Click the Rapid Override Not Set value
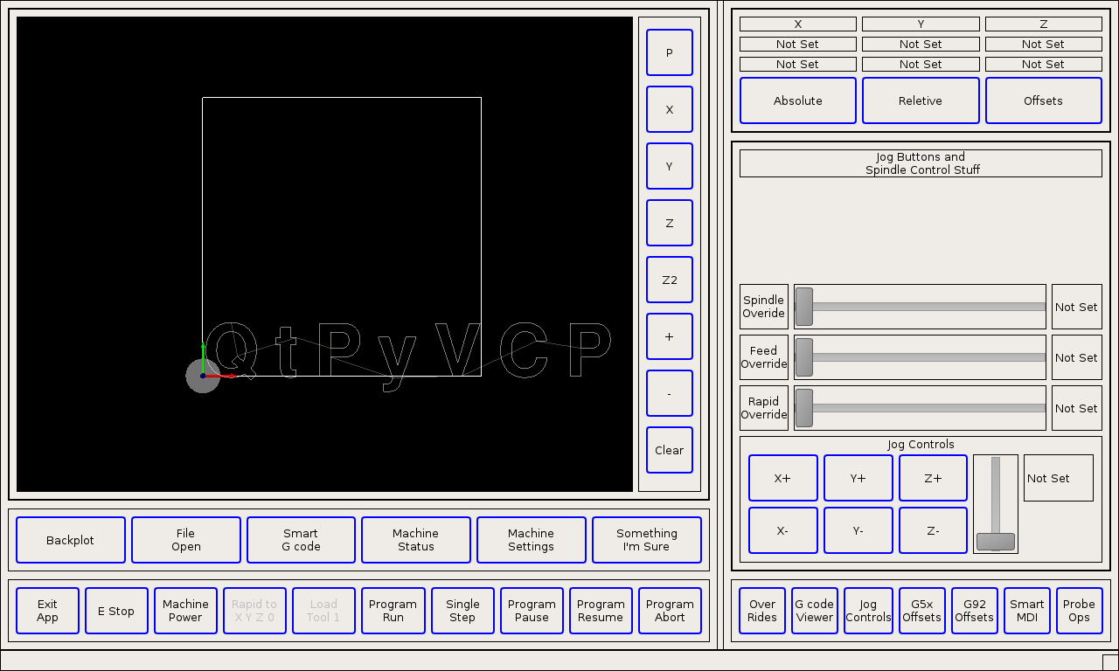 (1076, 408)
